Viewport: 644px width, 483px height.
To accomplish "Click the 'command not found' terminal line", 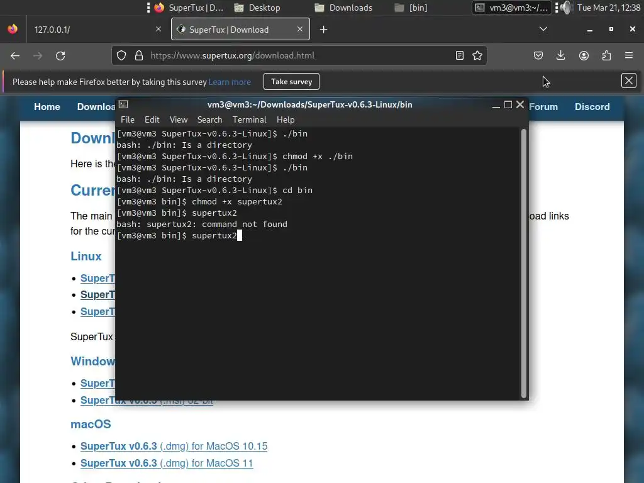I will (202, 225).
